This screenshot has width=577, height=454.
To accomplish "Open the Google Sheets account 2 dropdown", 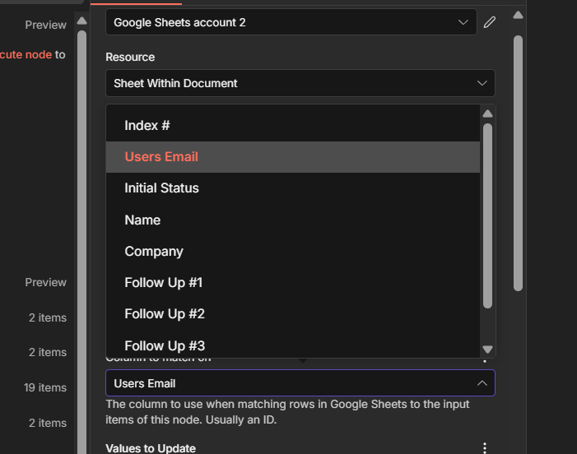I will [291, 22].
